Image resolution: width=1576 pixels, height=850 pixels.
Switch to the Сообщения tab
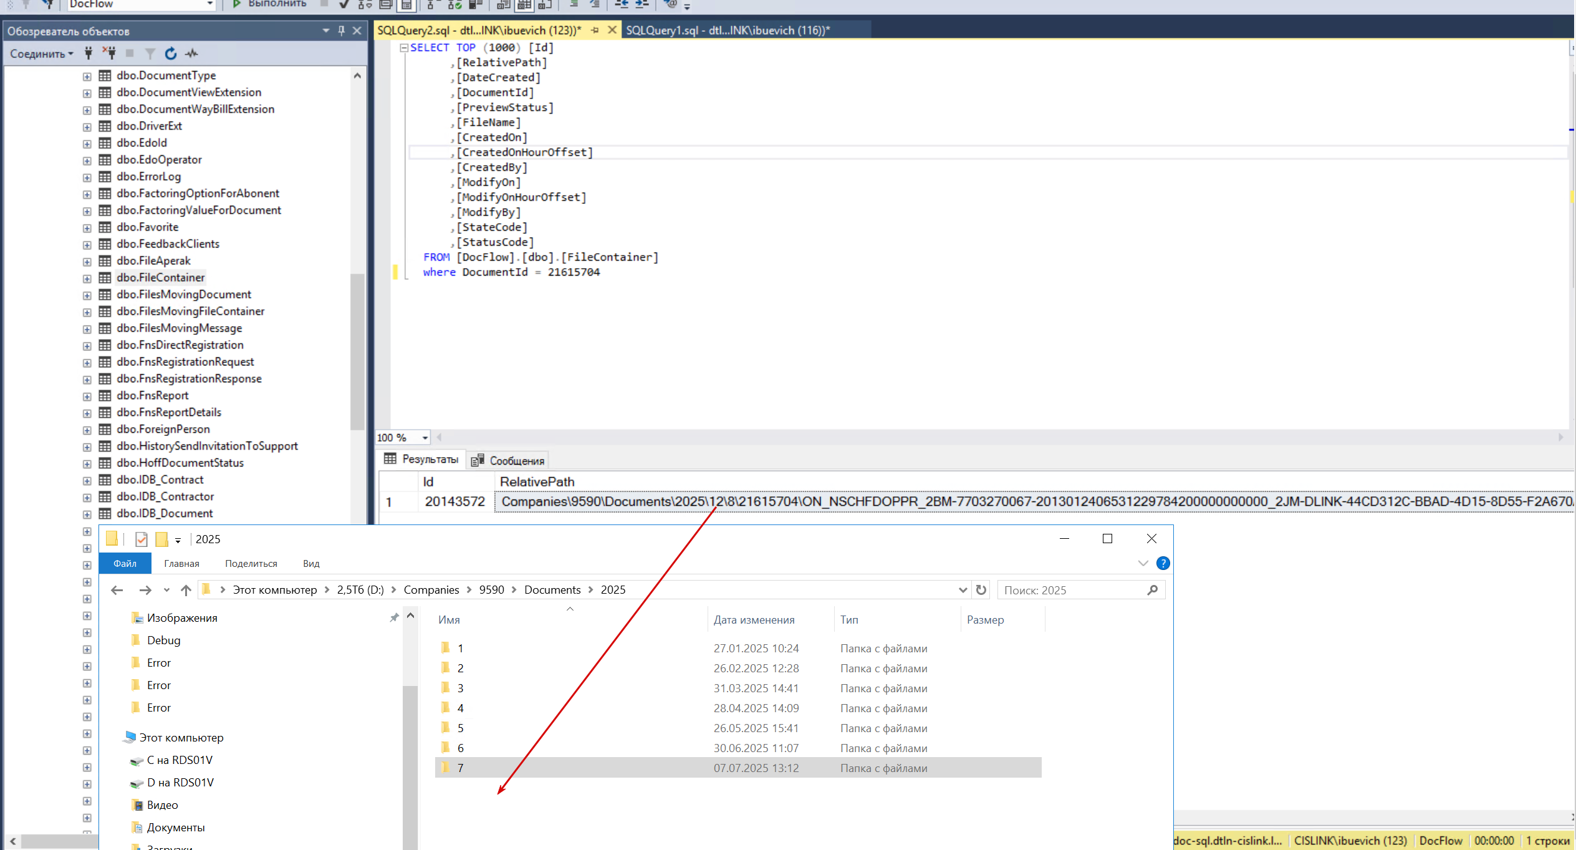(509, 460)
